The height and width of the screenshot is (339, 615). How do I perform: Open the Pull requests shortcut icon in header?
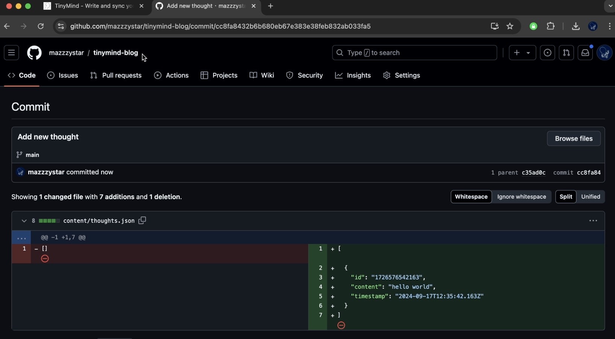566,53
